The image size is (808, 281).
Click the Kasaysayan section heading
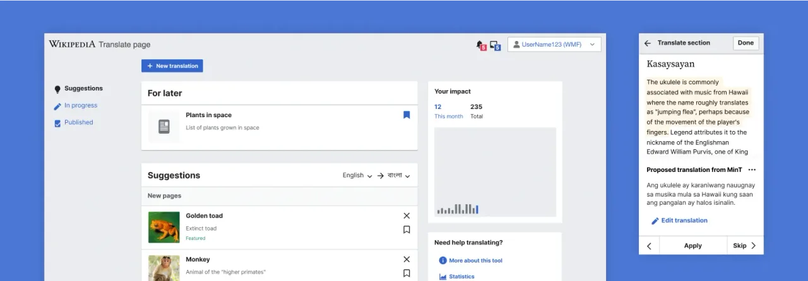[x=670, y=64]
